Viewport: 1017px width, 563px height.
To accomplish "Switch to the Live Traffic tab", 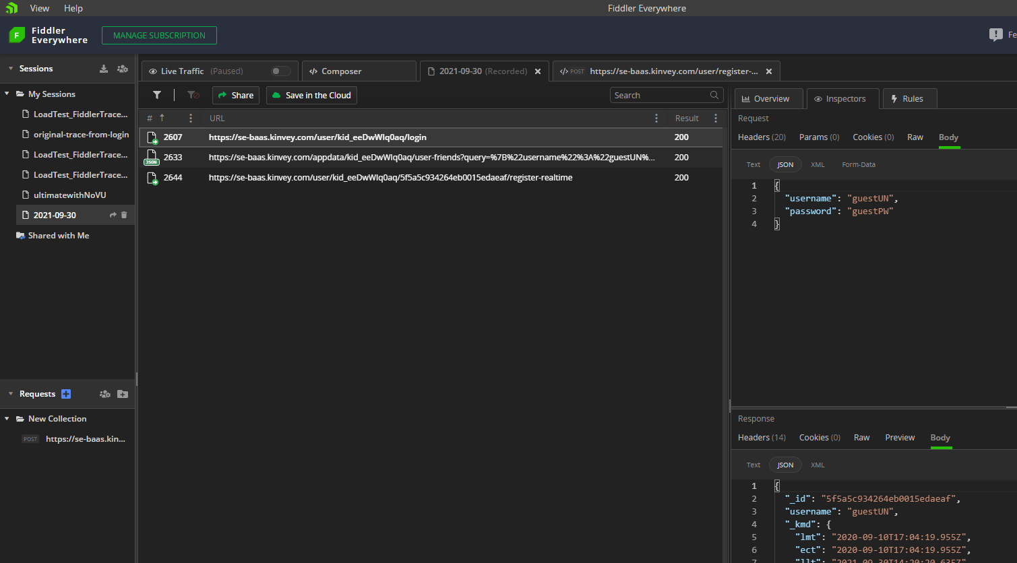I will [x=219, y=71].
